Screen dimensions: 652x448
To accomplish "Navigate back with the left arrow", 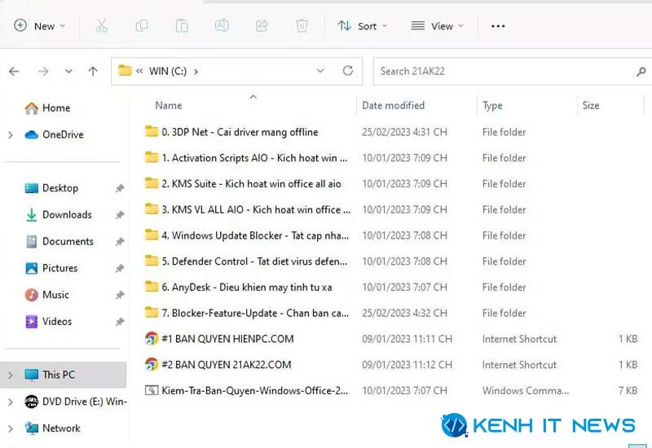I will pyautogui.click(x=14, y=72).
